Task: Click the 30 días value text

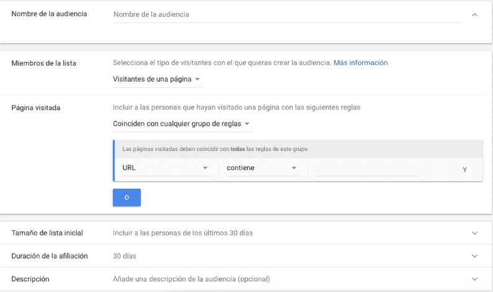Action: (125, 256)
